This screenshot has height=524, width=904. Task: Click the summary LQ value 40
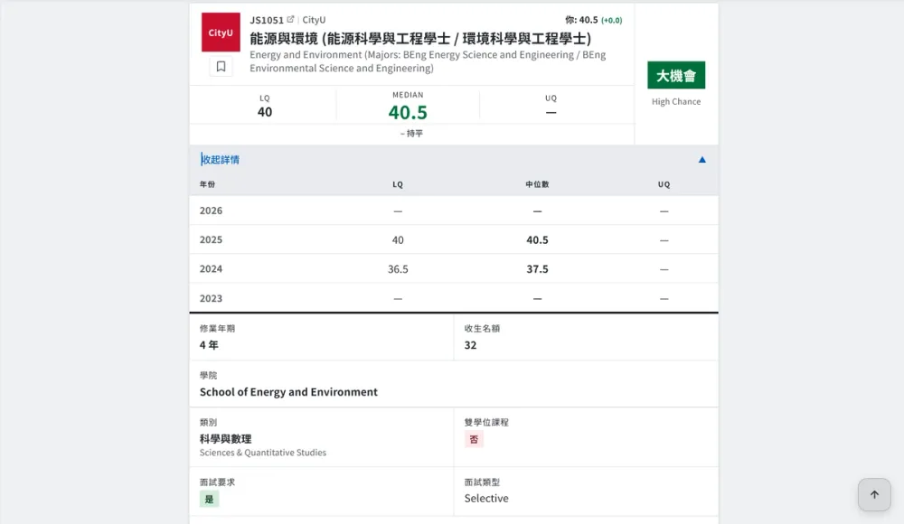tap(265, 112)
